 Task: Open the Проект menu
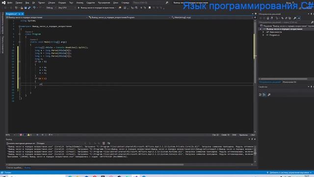41,3
